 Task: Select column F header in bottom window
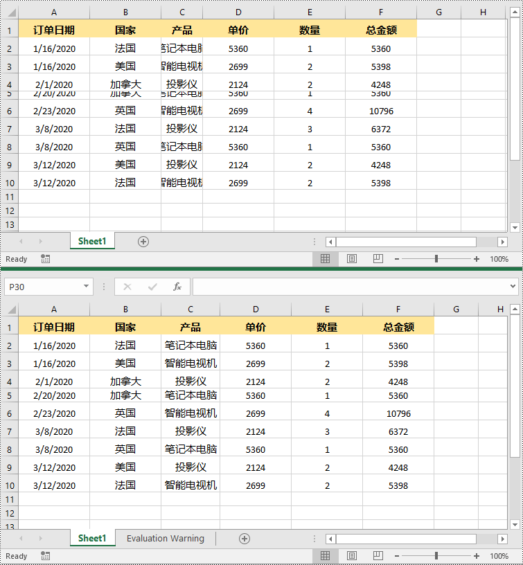pos(398,310)
